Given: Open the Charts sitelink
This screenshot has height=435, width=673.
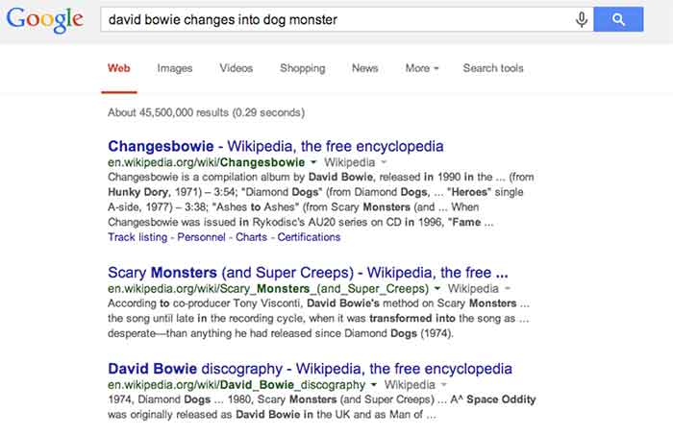Looking at the screenshot, I should coord(251,237).
